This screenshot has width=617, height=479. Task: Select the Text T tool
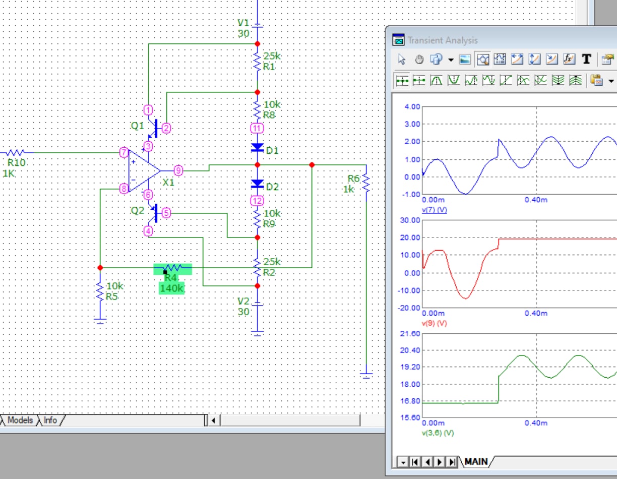click(586, 59)
